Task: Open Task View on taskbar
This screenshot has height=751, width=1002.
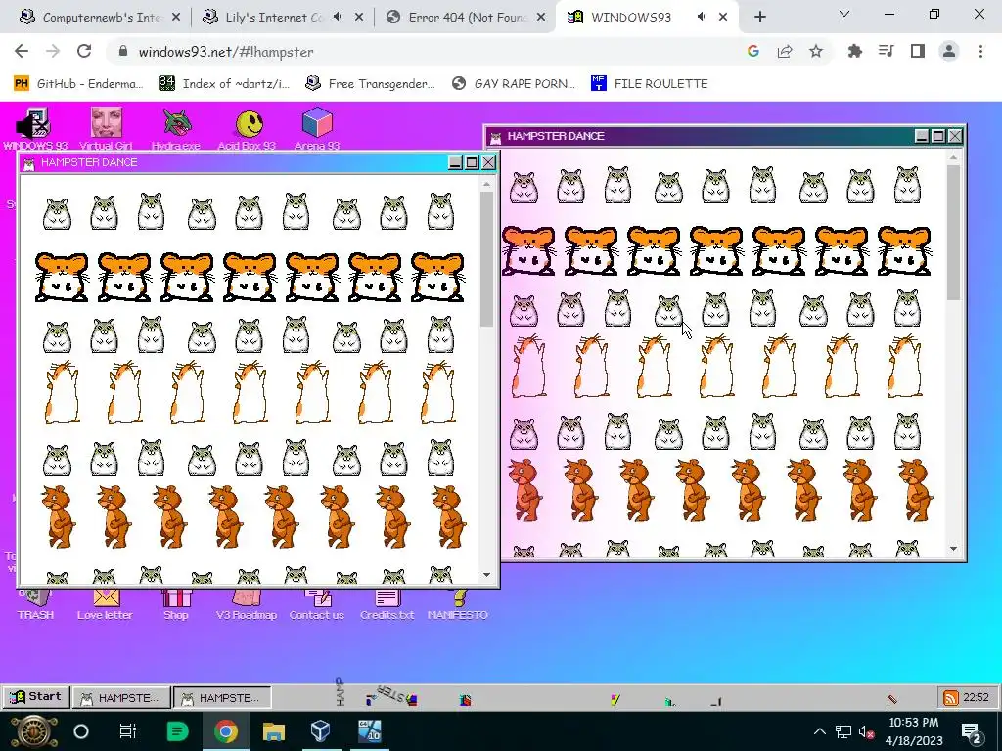Action: coord(128,731)
